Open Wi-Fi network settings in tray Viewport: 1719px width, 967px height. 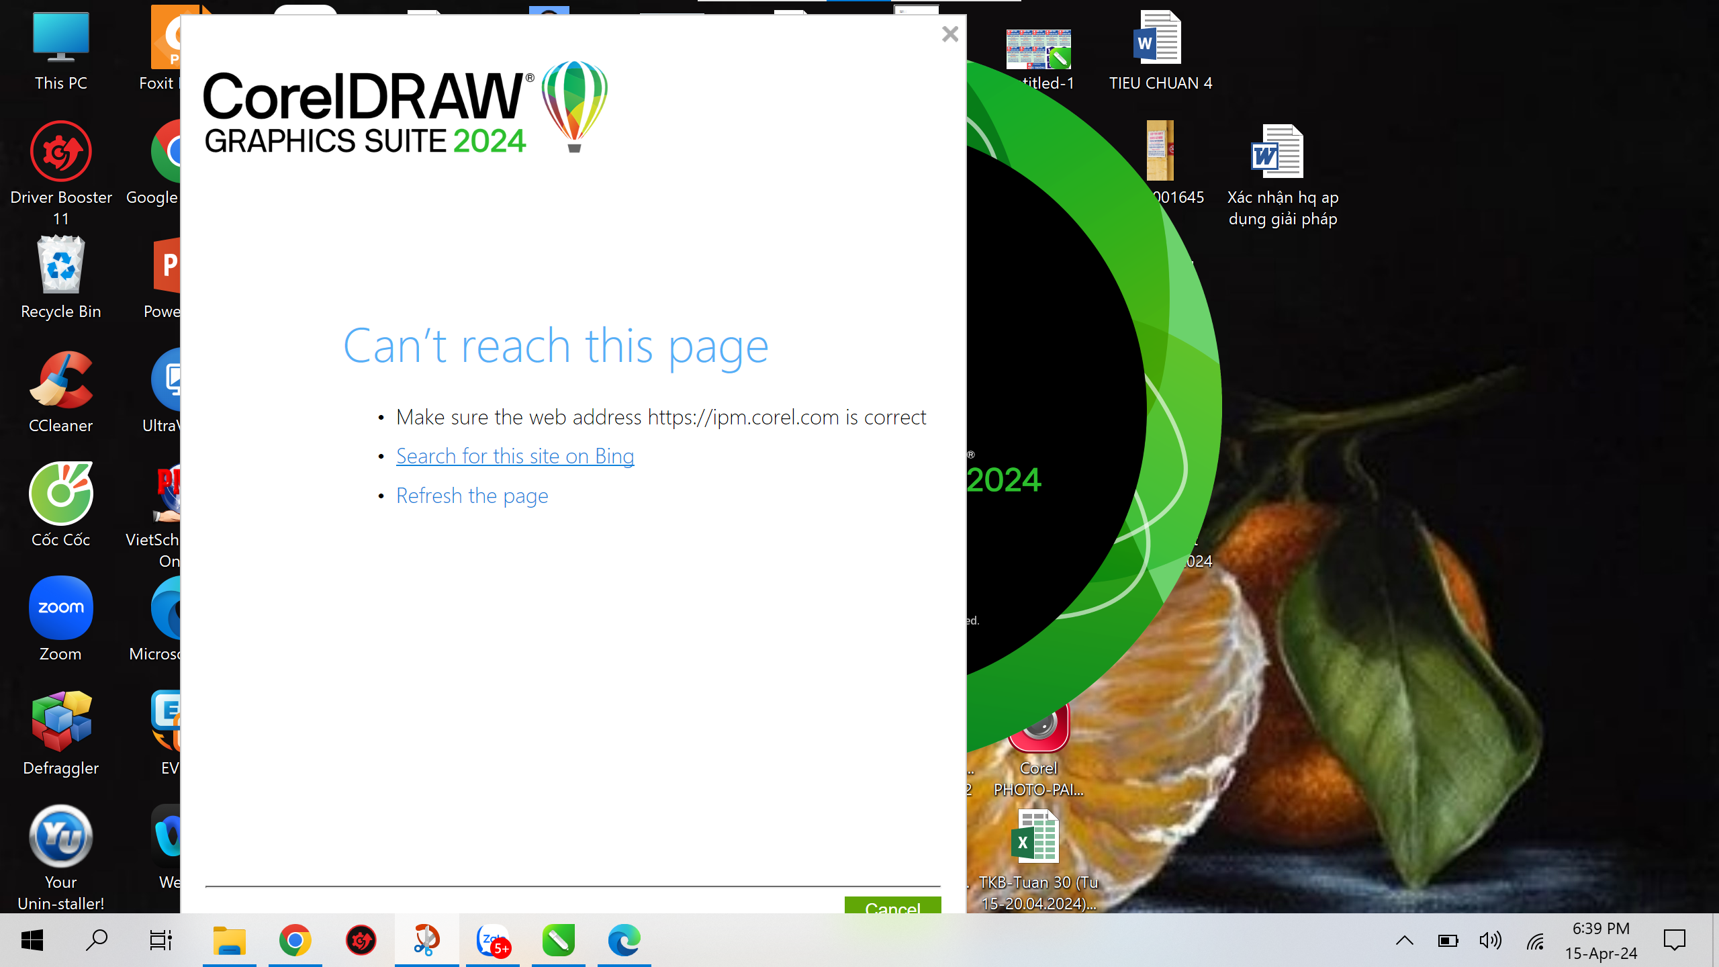(x=1535, y=941)
